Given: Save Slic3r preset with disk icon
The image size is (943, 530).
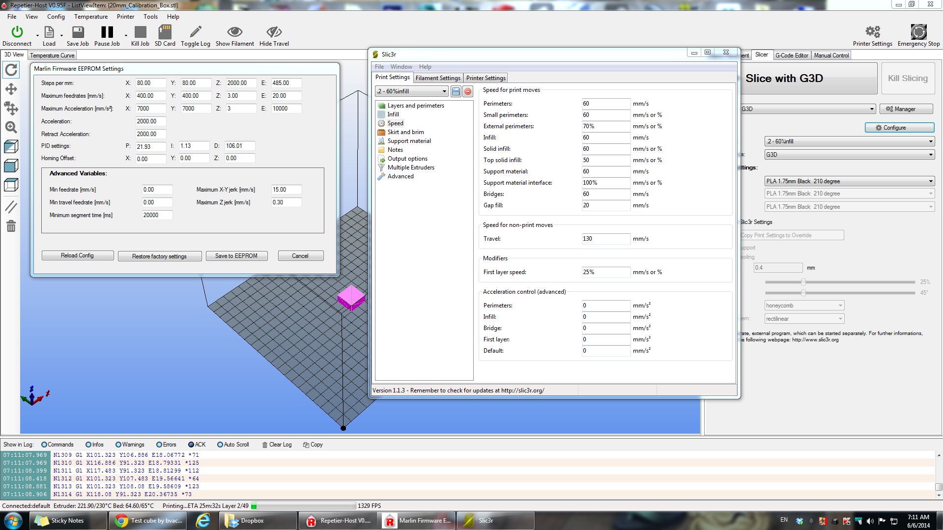Looking at the screenshot, I should point(456,91).
